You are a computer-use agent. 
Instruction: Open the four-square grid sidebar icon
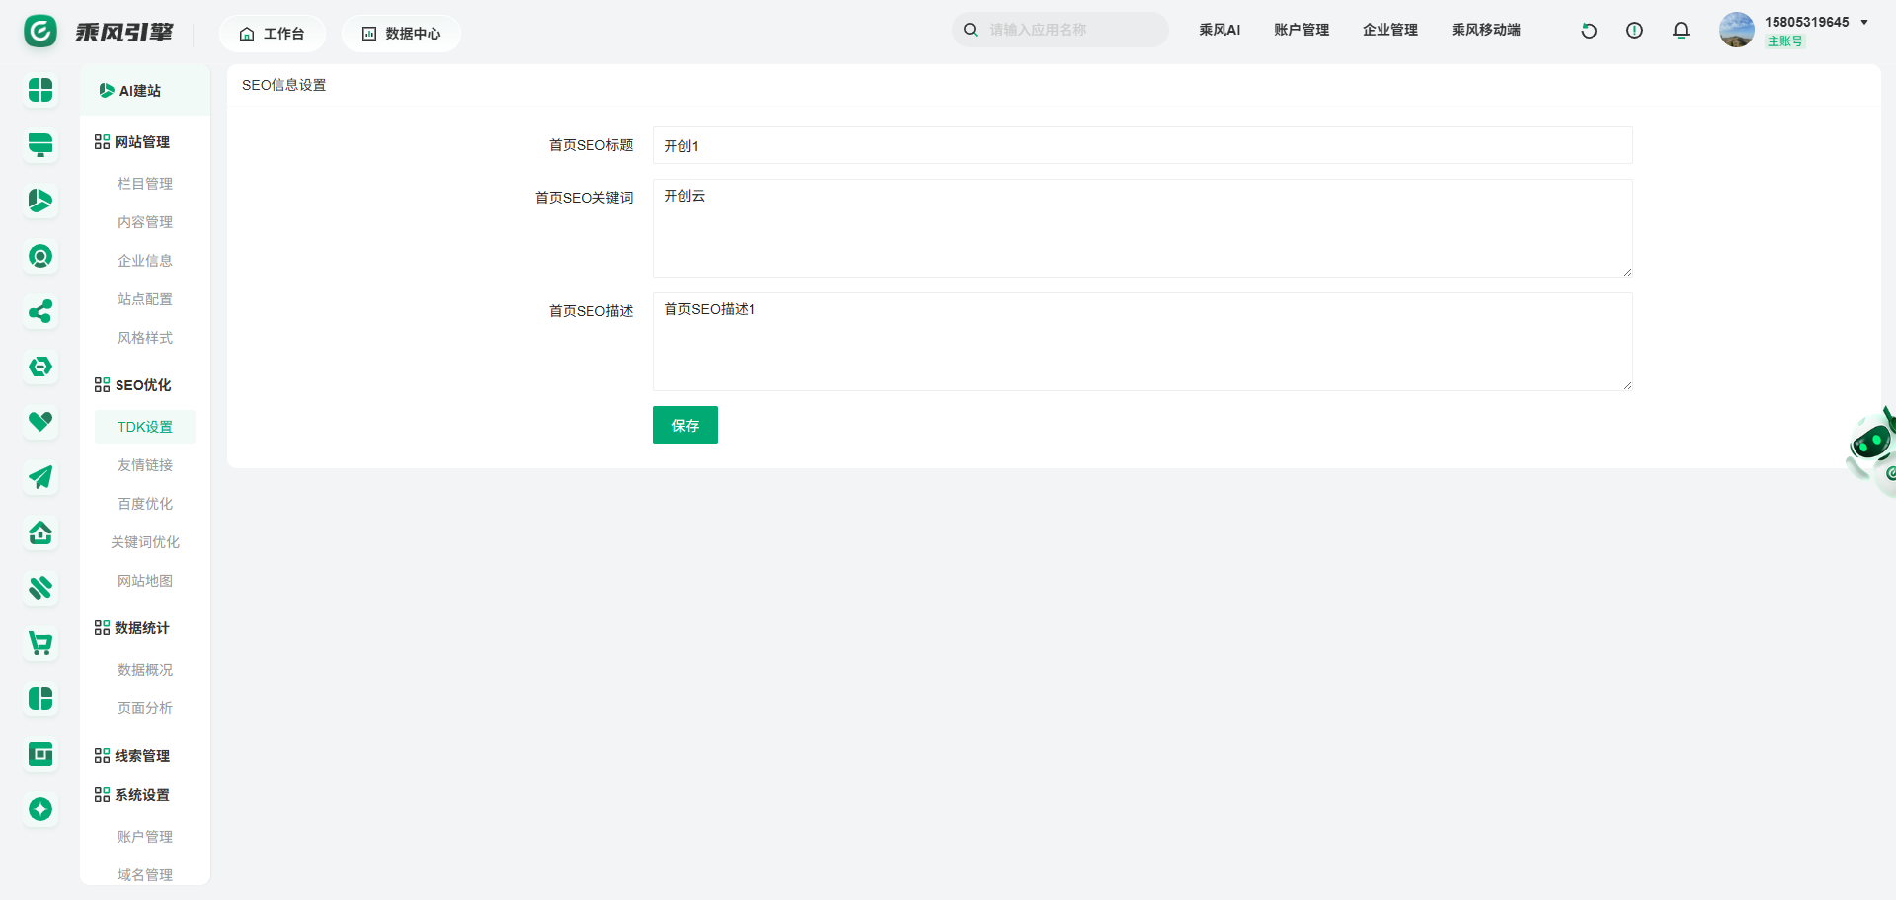click(x=40, y=90)
